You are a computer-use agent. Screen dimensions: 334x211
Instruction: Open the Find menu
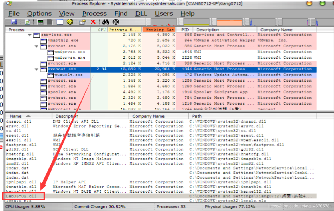pos(121,14)
